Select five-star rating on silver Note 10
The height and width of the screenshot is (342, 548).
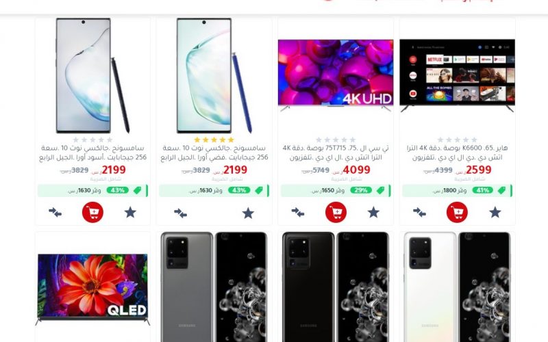[214, 140]
